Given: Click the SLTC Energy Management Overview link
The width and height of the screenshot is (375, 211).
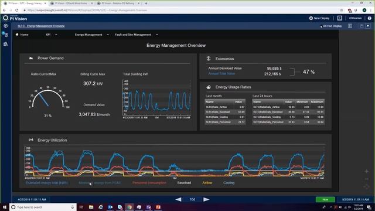Looking at the screenshot, I should tap(41, 26).
